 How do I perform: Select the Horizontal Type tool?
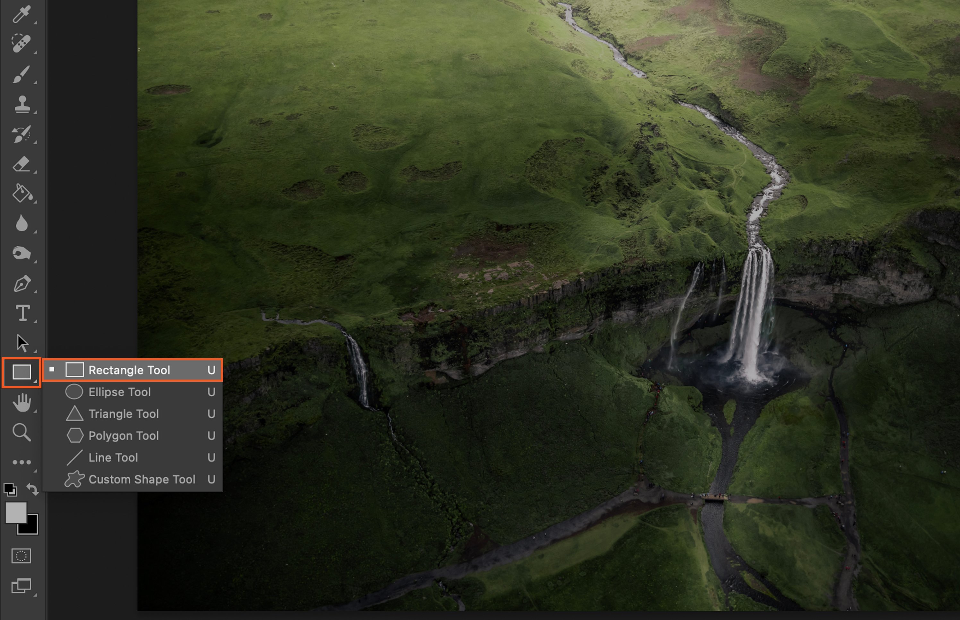[22, 313]
